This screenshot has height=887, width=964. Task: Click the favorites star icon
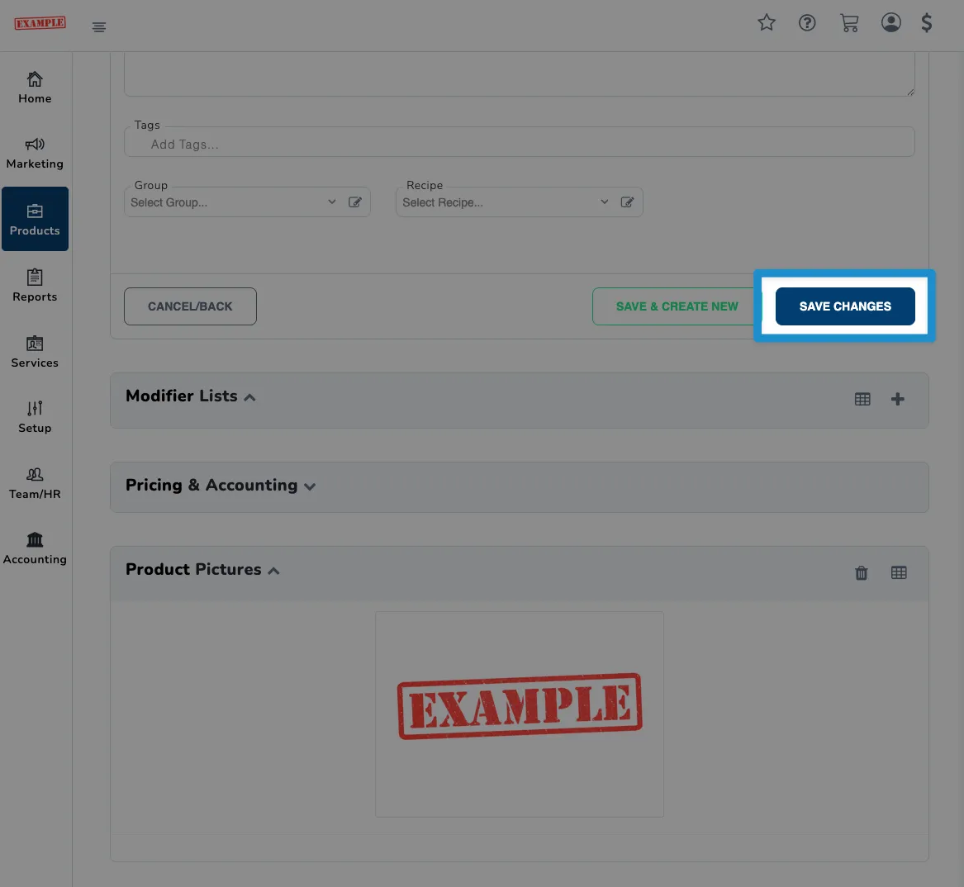point(766,23)
